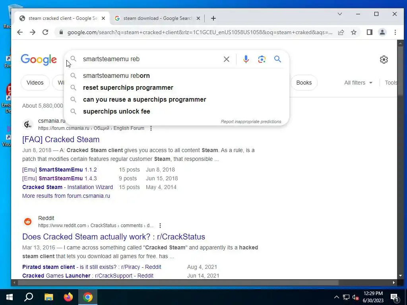Choose suggestion 'smartsteamemu reborn'
This screenshot has width=407, height=305.
pos(176,76)
